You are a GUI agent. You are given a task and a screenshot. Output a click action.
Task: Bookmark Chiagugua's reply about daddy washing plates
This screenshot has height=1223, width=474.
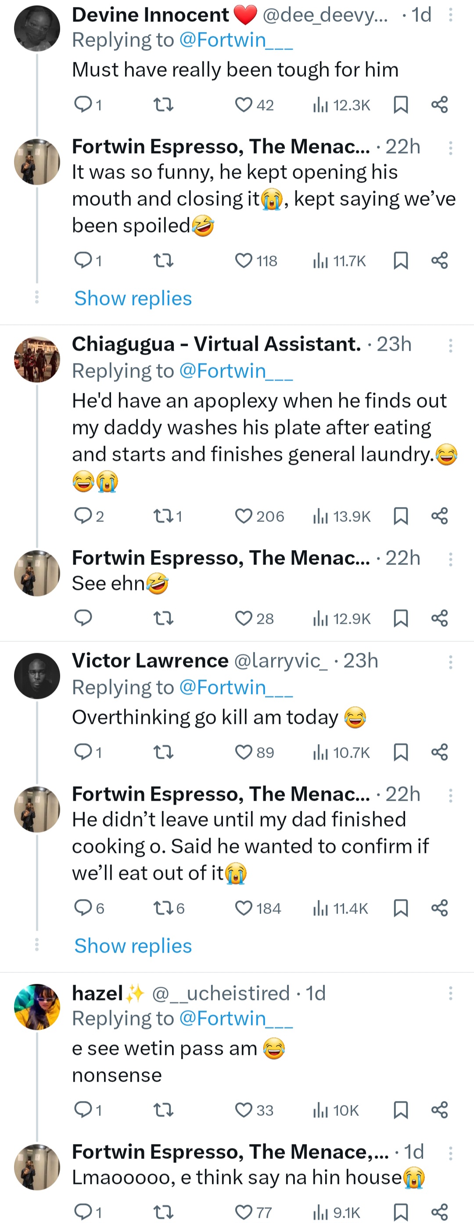coord(401,516)
